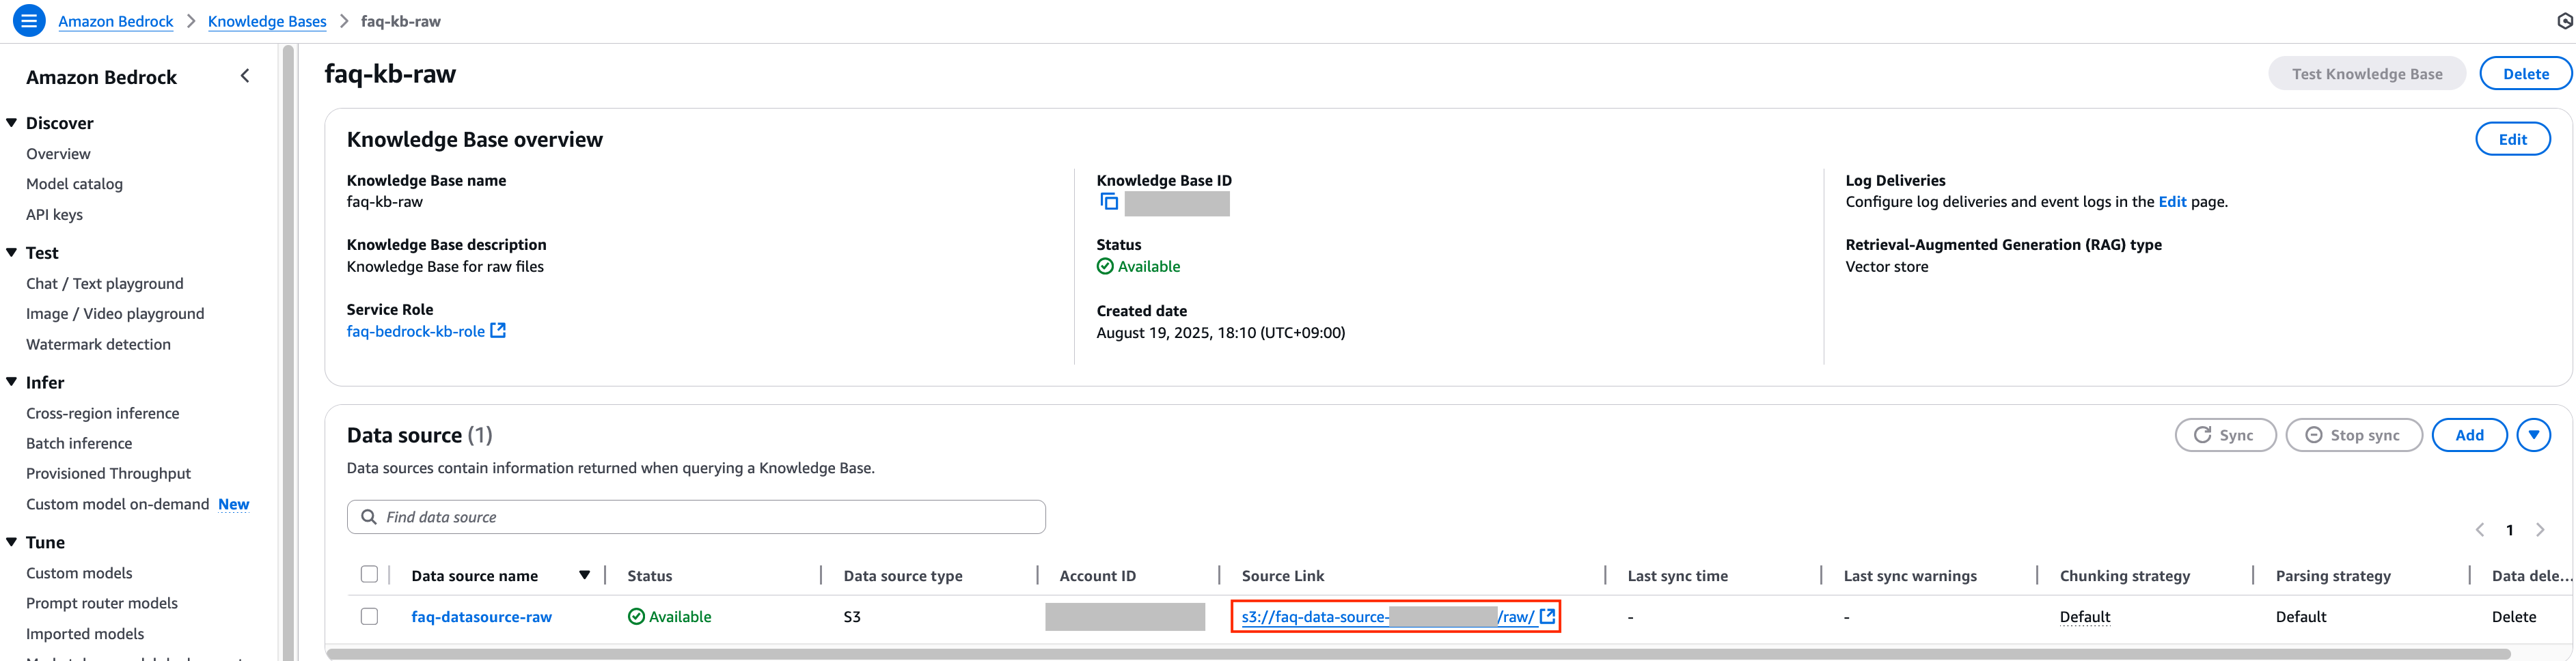Viewport: 2576px width, 661px height.
Task: Open Watermark detection
Action: (98, 345)
